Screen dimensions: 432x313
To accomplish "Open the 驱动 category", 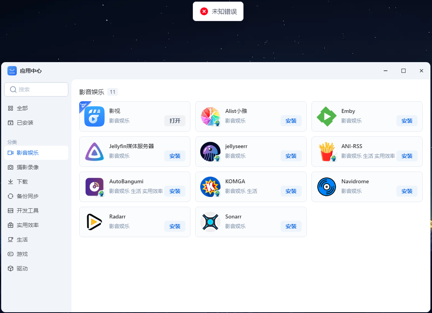I will coord(36,268).
